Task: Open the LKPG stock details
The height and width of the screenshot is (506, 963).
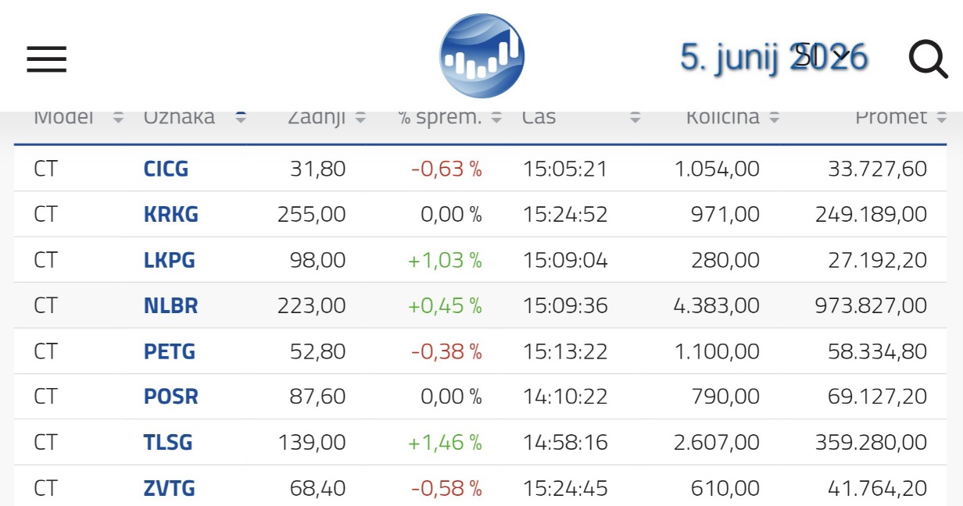Action: (169, 260)
